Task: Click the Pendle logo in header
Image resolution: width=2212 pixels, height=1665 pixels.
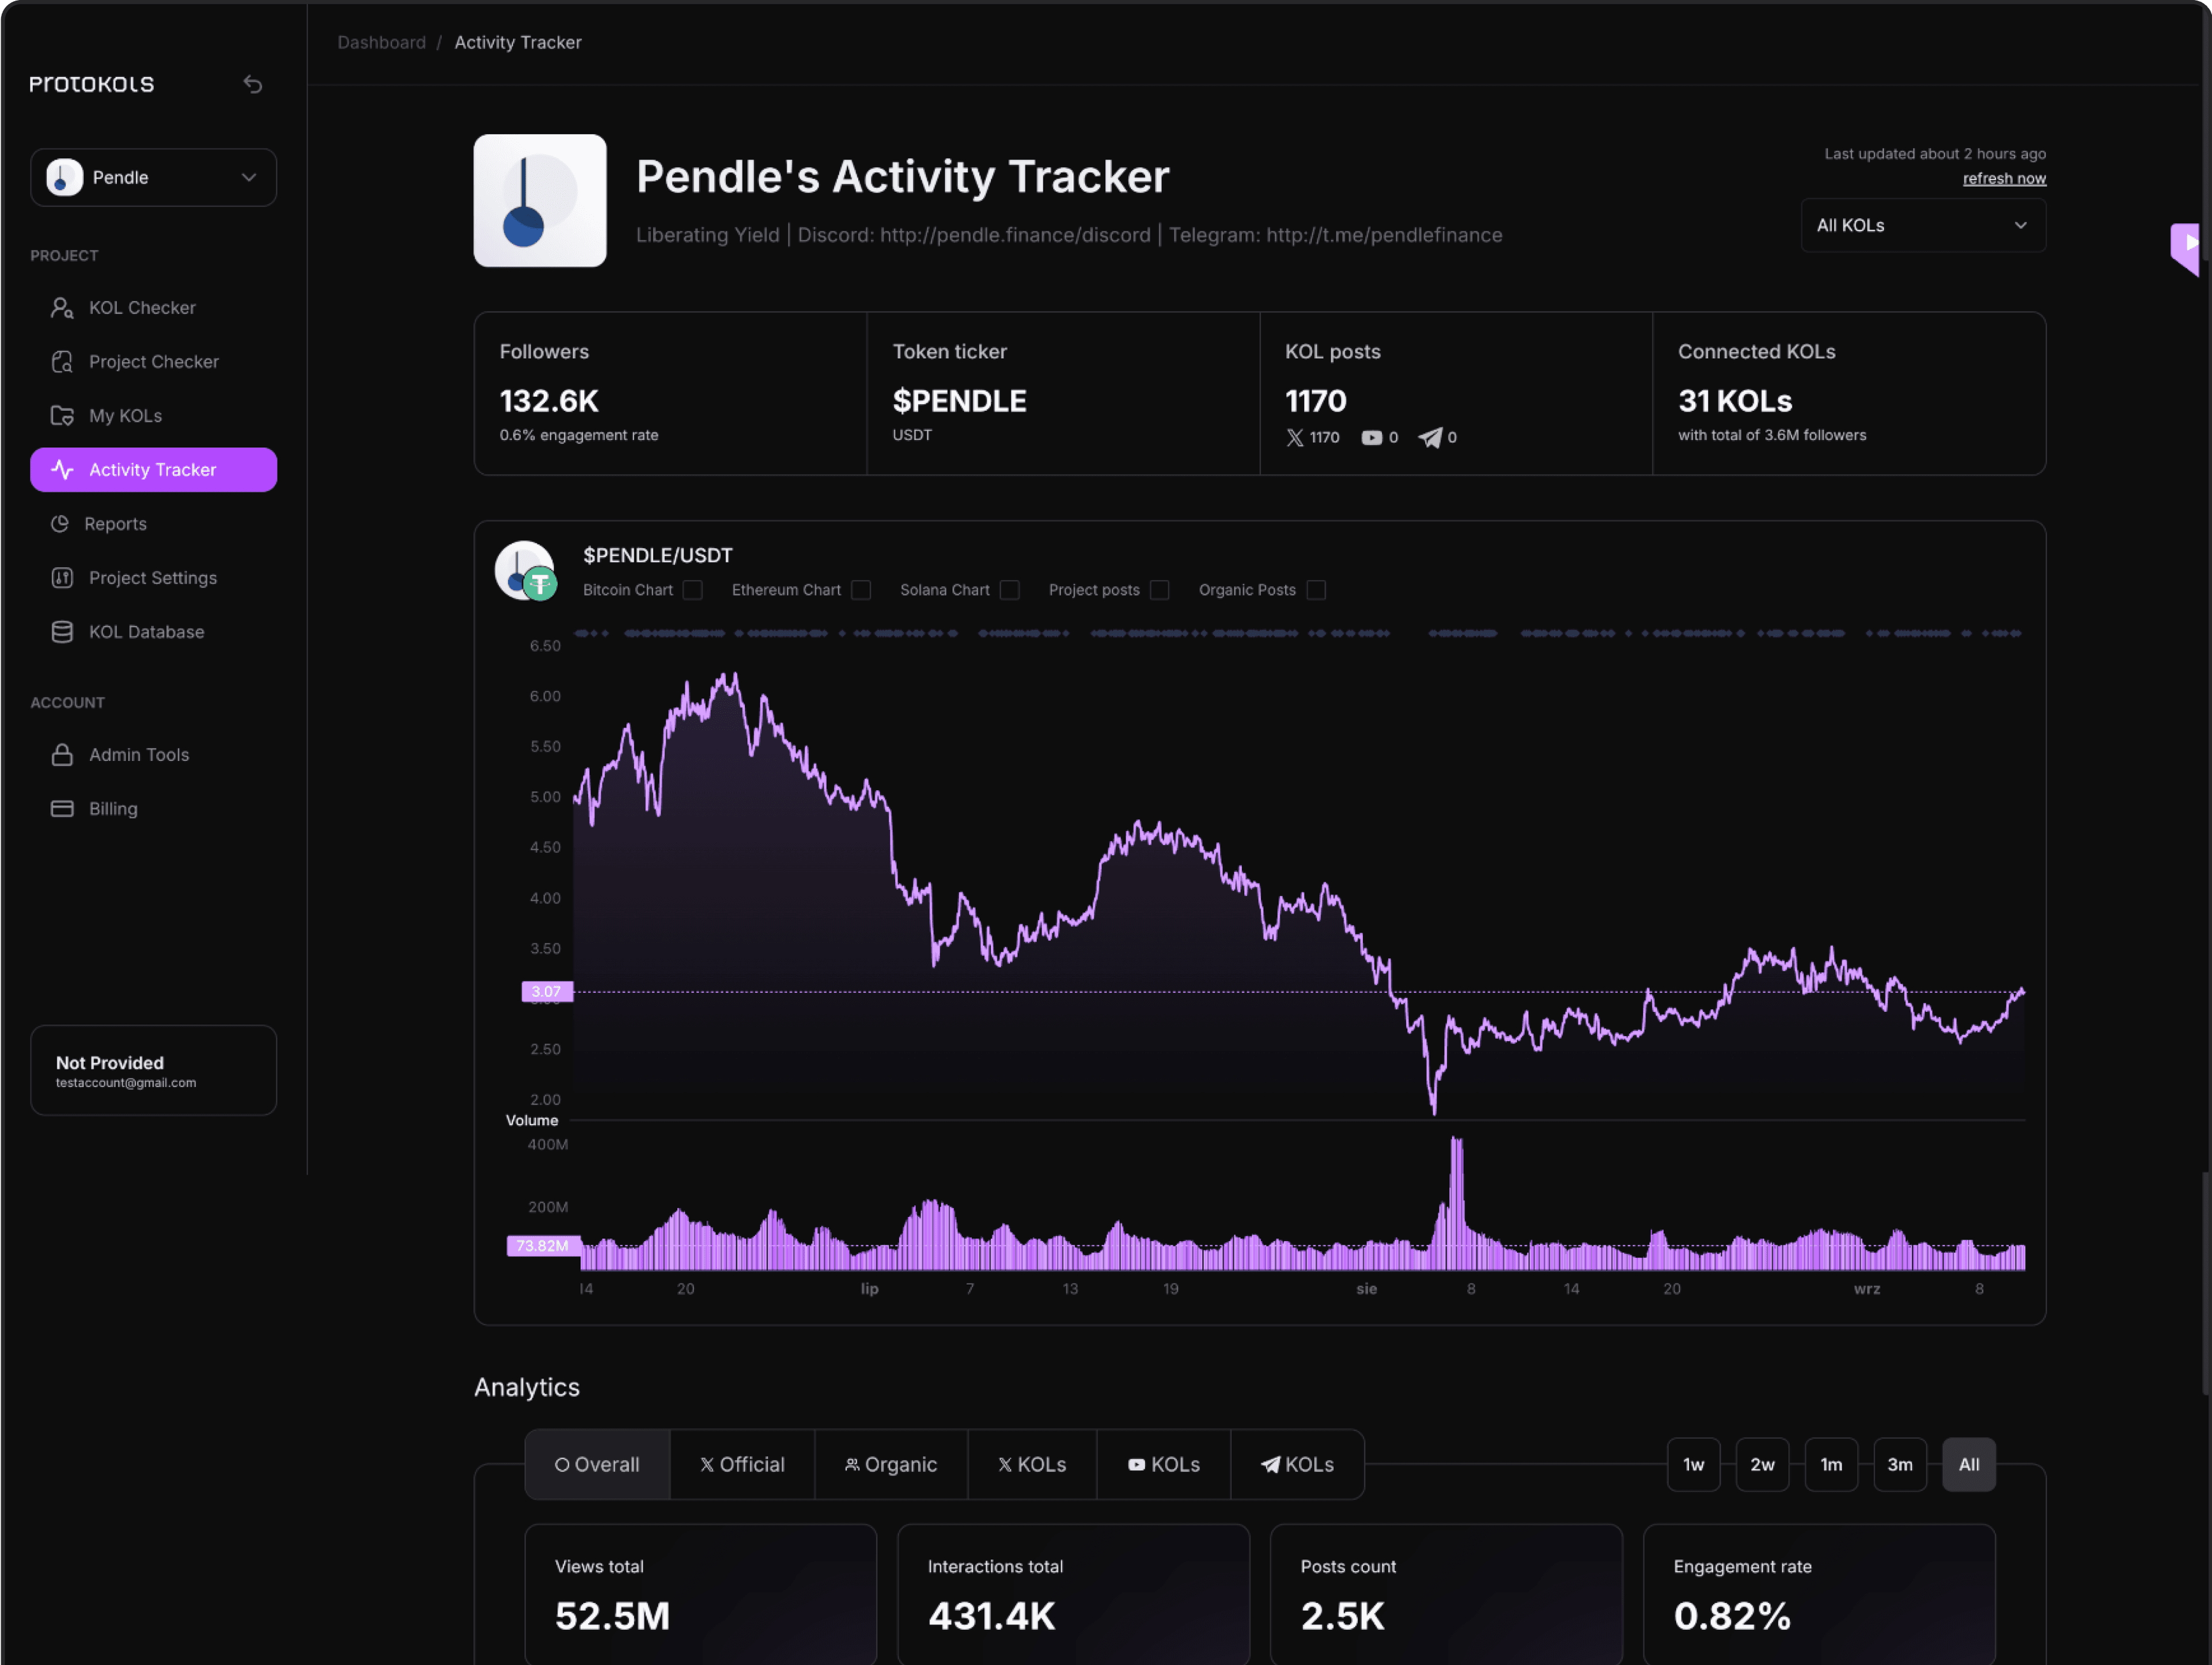Action: 540,201
